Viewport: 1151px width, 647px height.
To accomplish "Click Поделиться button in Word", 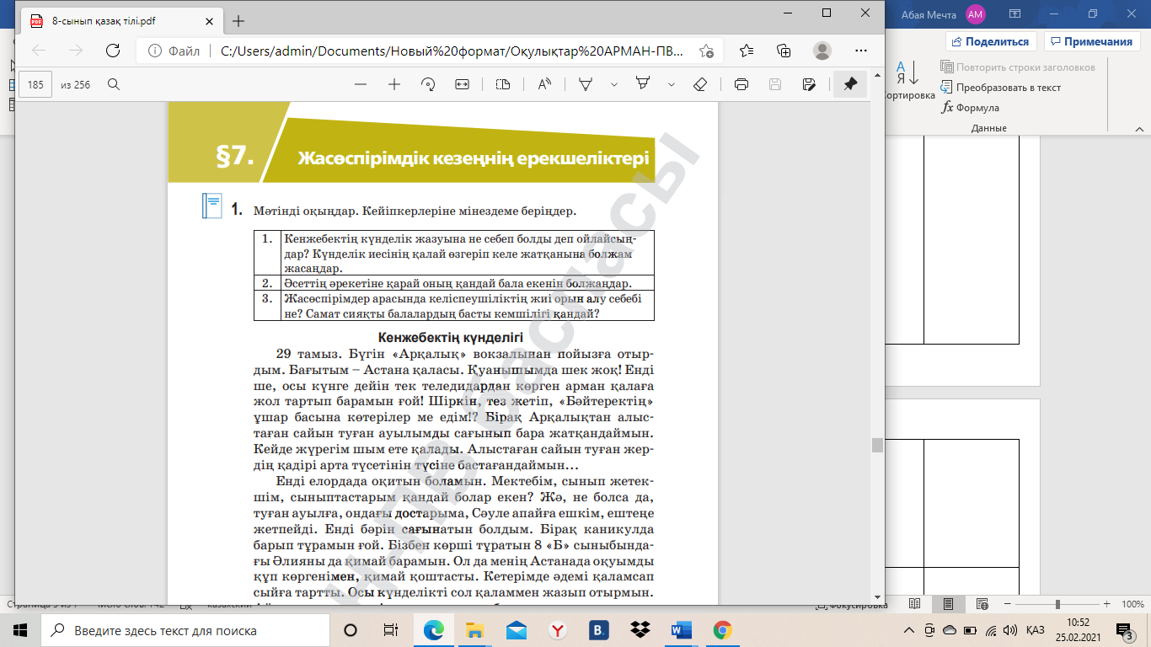I will click(991, 41).
